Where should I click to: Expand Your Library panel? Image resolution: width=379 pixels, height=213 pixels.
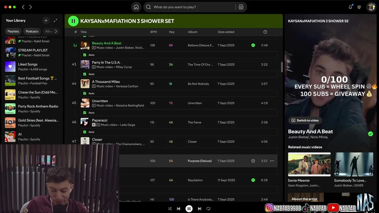55,20
